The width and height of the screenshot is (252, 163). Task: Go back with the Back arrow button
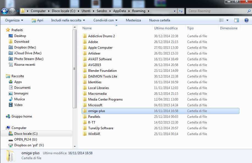click(4, 11)
